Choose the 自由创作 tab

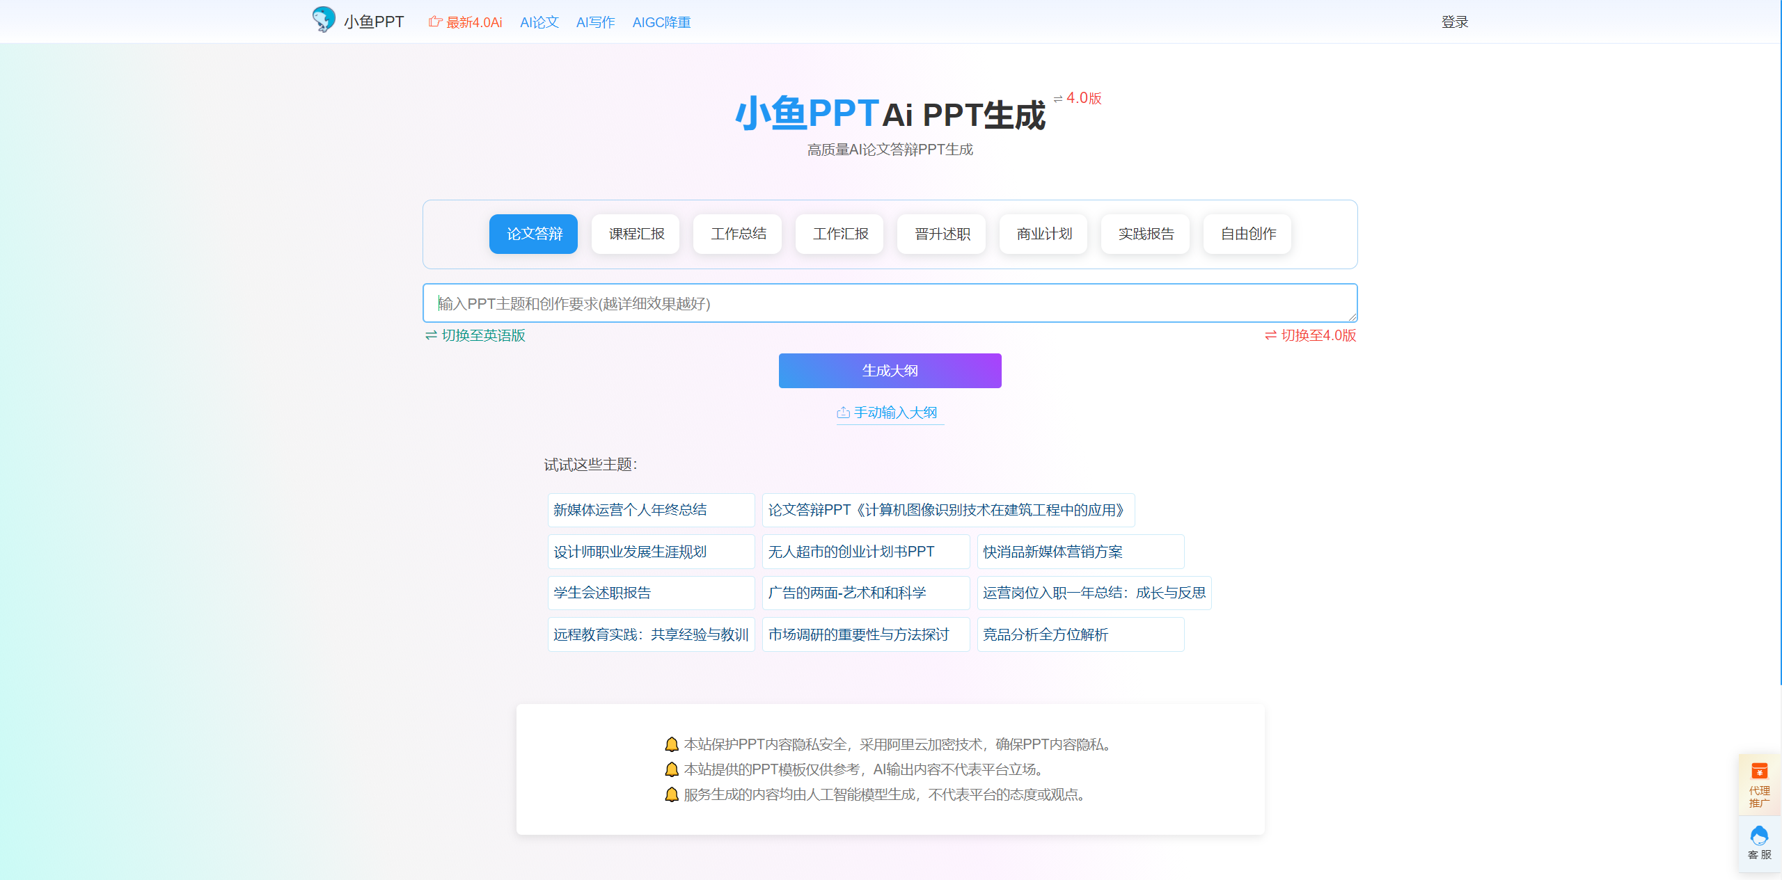pos(1247,234)
